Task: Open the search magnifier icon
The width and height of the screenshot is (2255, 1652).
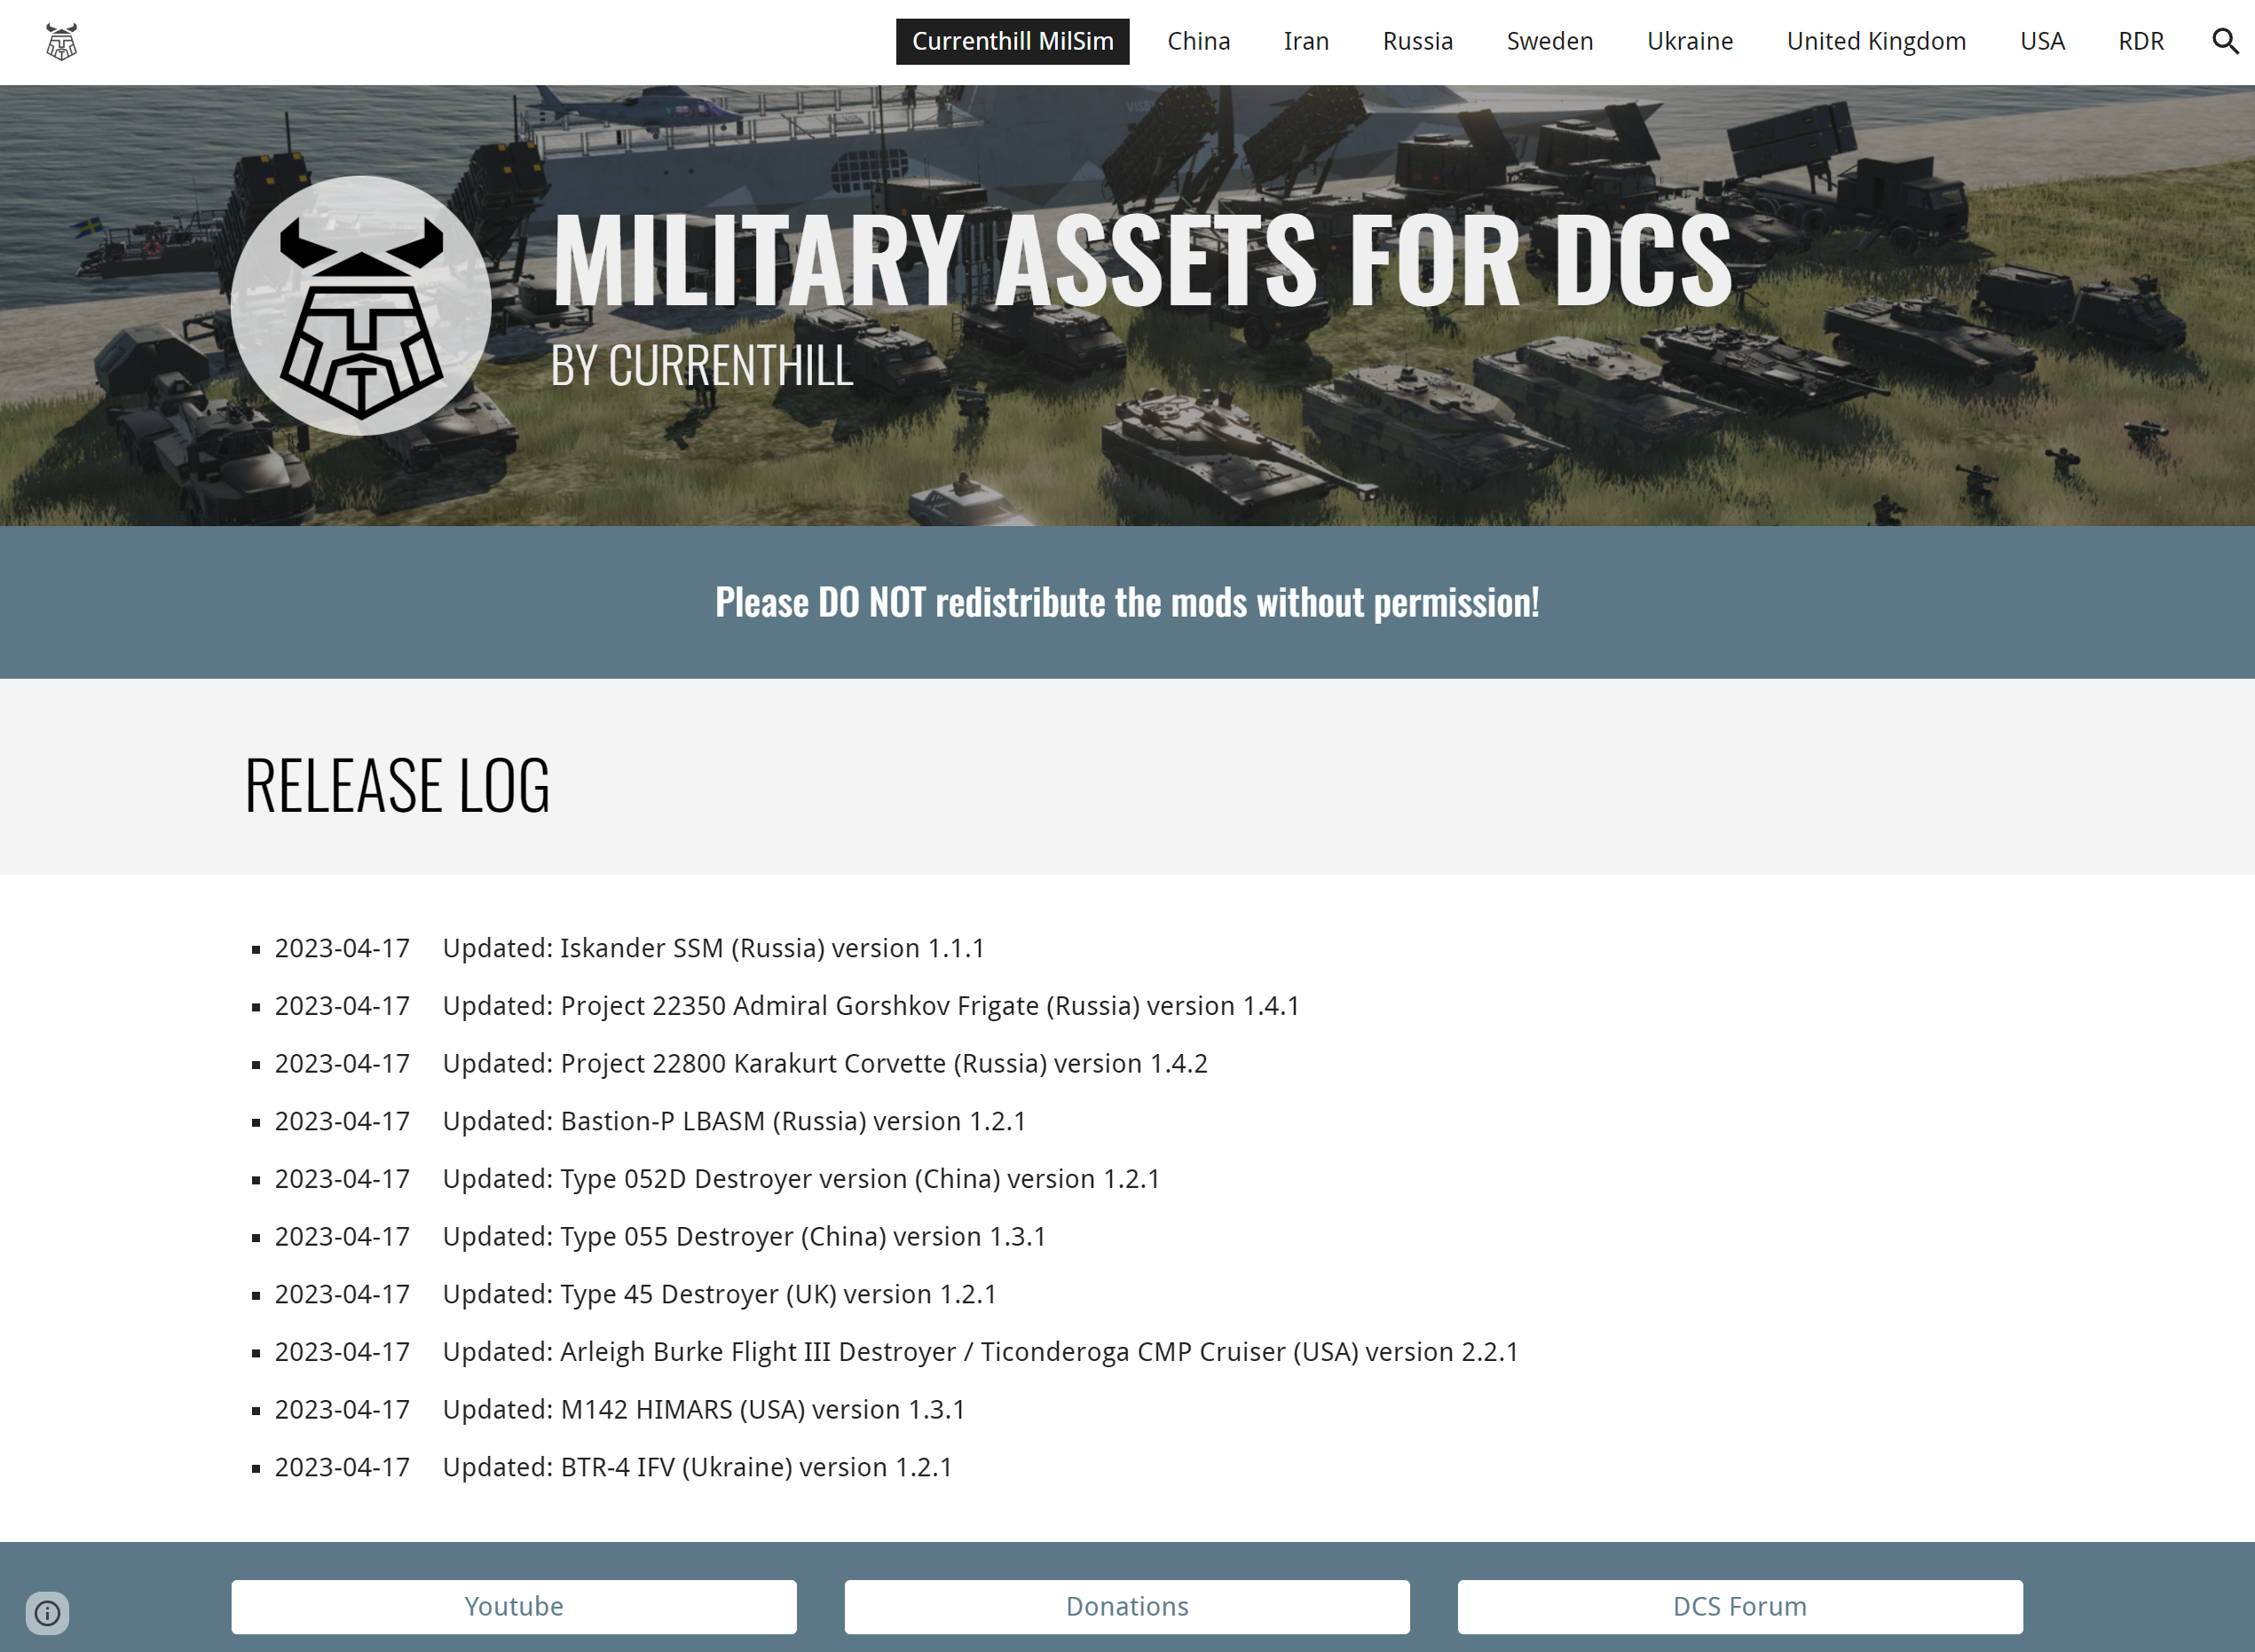Action: pyautogui.click(x=2225, y=41)
